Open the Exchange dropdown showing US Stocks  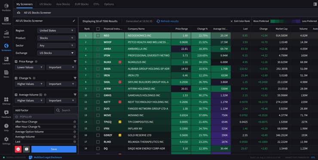[56, 53]
